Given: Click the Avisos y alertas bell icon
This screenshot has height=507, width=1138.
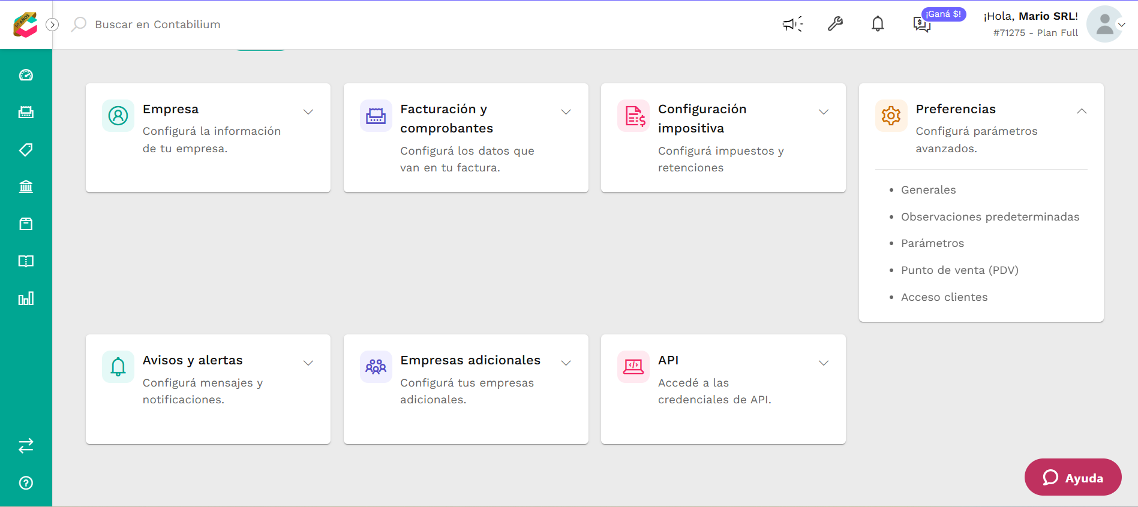Looking at the screenshot, I should pos(118,367).
